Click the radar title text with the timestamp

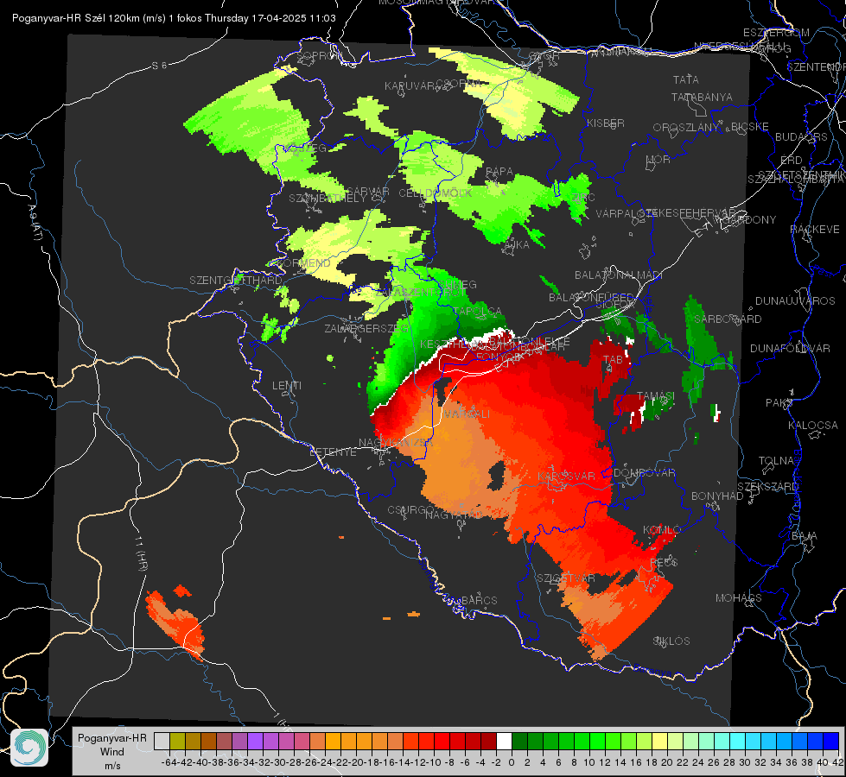point(174,18)
